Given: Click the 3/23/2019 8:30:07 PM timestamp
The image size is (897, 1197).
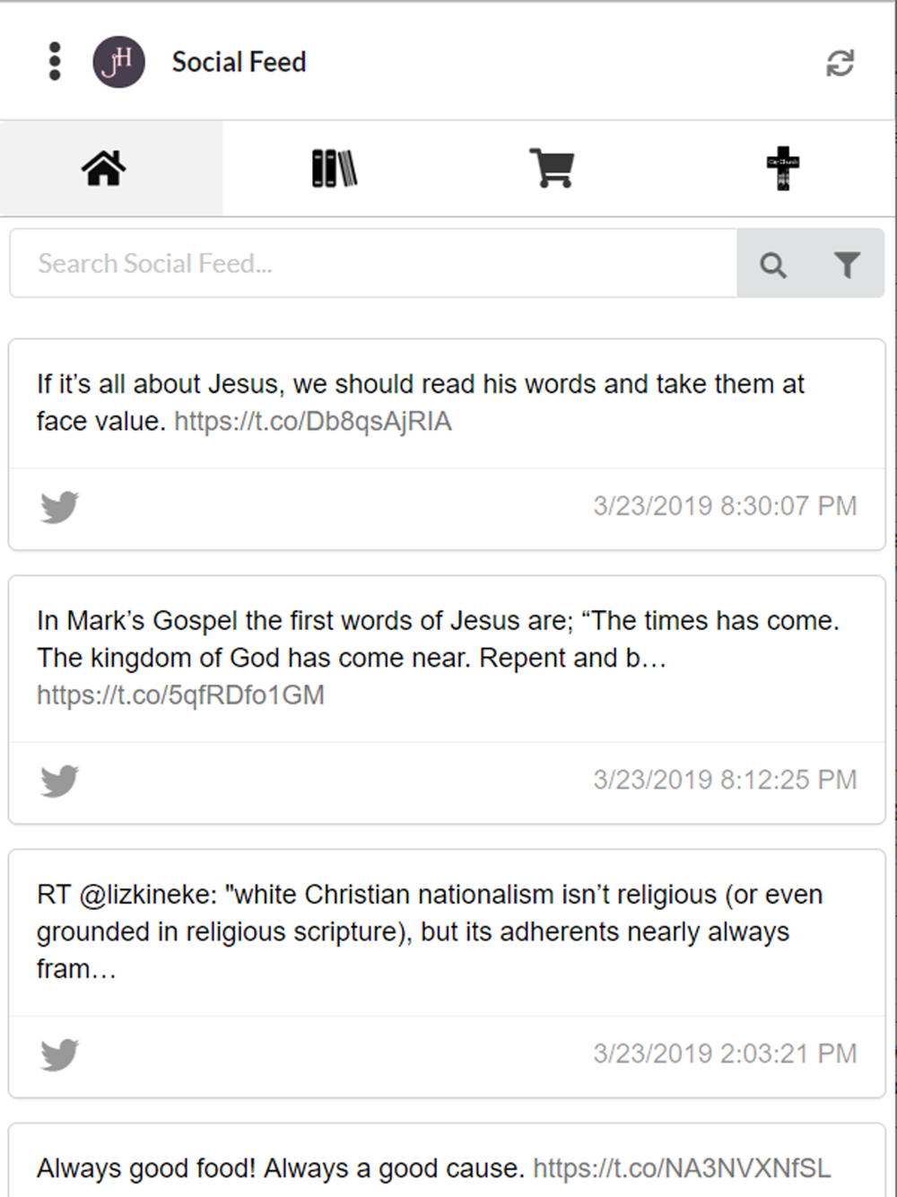Looking at the screenshot, I should [x=725, y=506].
